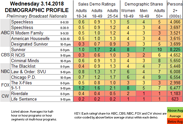This screenshot has width=183, height=124.
Task: Click the ABC network label
Action: point(5,33)
